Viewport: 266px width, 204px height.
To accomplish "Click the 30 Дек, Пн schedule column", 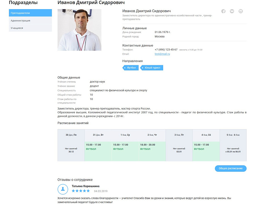I will pyautogui.click(x=71, y=145).
